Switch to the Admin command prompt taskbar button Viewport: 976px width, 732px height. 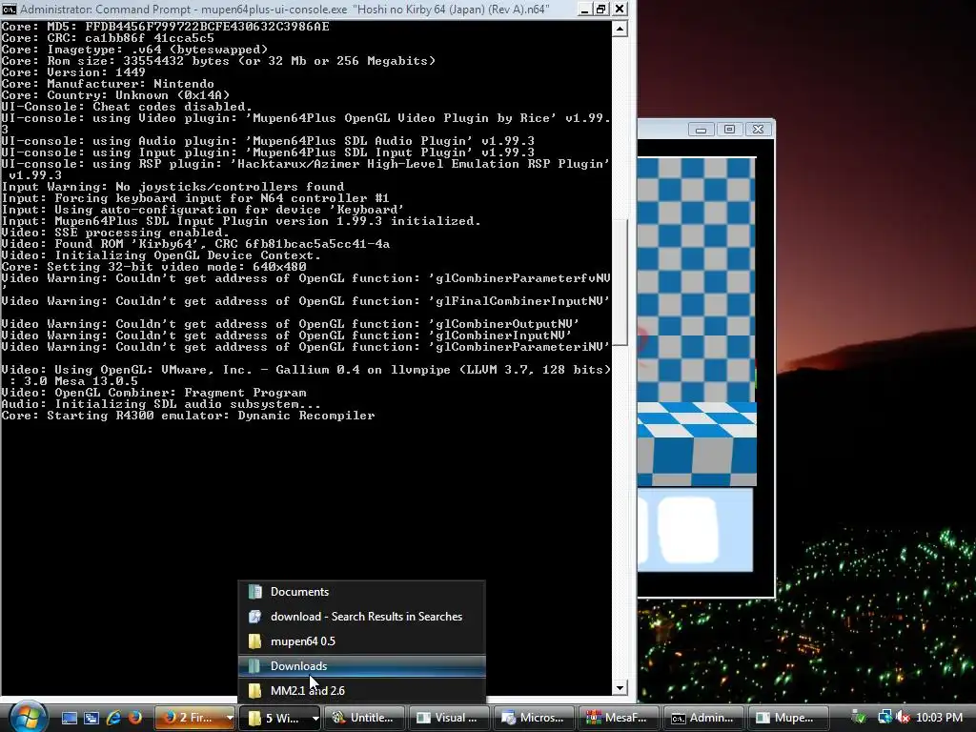(x=703, y=718)
